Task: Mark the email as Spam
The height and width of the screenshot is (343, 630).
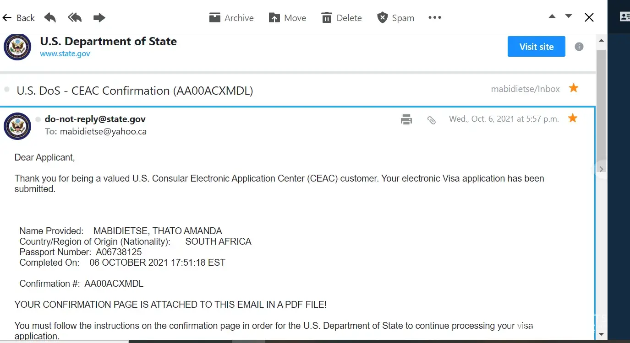Action: (395, 18)
